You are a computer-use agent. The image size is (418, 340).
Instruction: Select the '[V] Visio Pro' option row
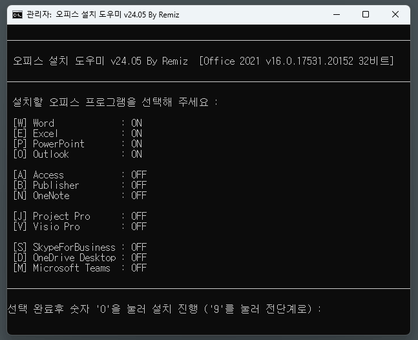(x=80, y=226)
